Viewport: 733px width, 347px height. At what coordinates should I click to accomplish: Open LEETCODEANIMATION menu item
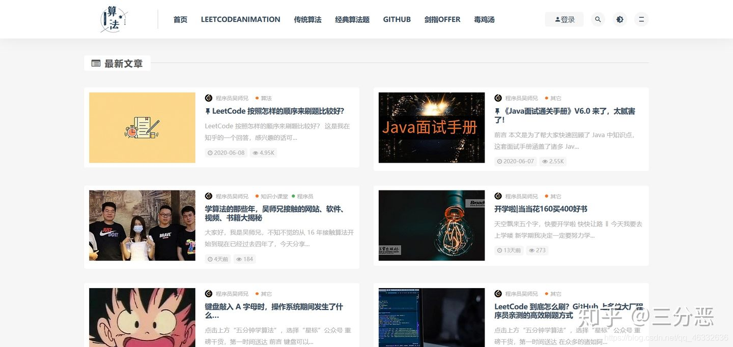240,19
